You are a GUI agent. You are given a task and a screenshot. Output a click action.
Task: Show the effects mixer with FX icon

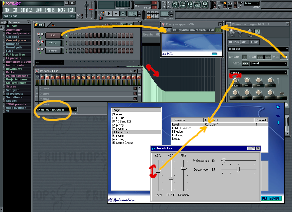(205, 5)
